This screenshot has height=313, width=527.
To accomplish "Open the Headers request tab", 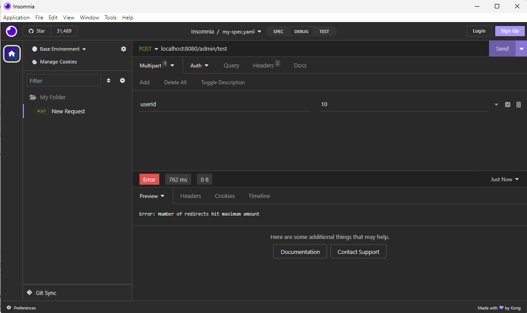I will click(263, 65).
